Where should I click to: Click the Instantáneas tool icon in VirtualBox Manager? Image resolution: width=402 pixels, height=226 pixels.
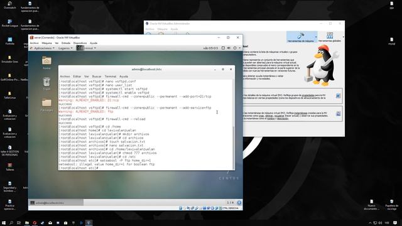pos(338,114)
